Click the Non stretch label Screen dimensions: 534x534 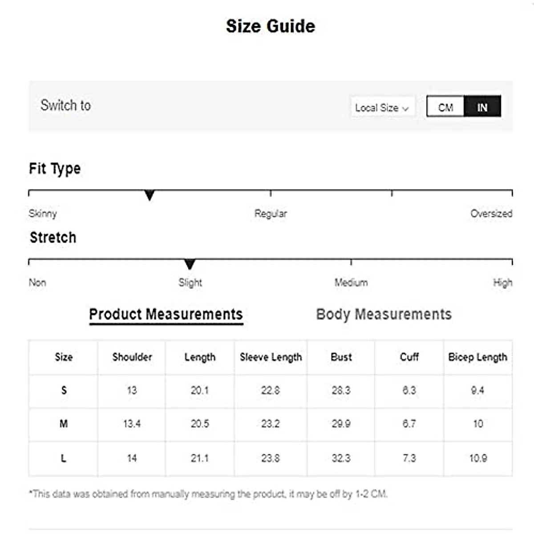[x=37, y=283]
